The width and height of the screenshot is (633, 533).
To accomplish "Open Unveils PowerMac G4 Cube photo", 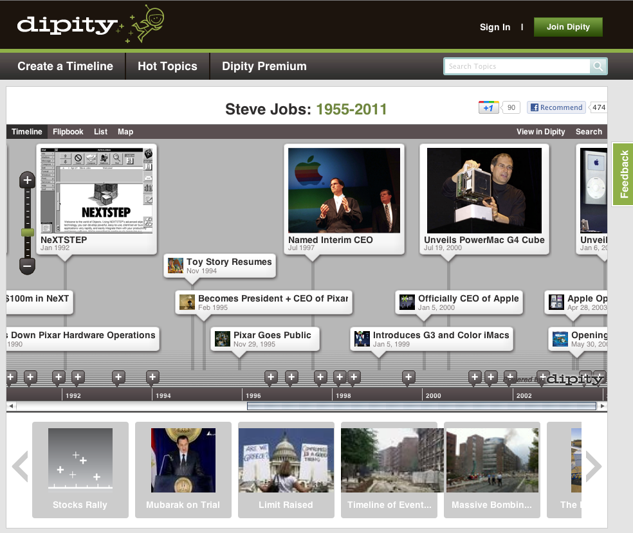I will coord(484,190).
